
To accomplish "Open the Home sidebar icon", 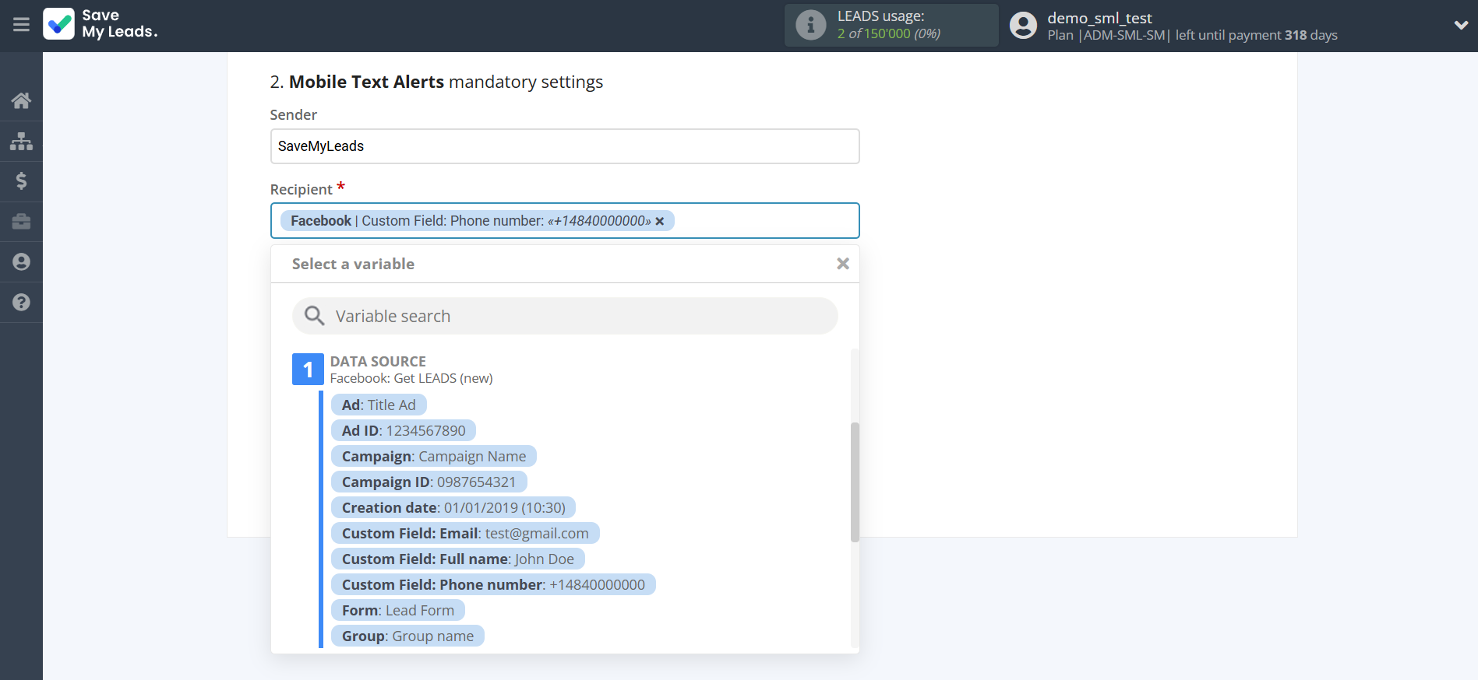I will click(x=21, y=100).
